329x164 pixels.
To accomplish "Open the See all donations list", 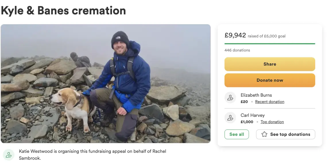I will click(237, 134).
